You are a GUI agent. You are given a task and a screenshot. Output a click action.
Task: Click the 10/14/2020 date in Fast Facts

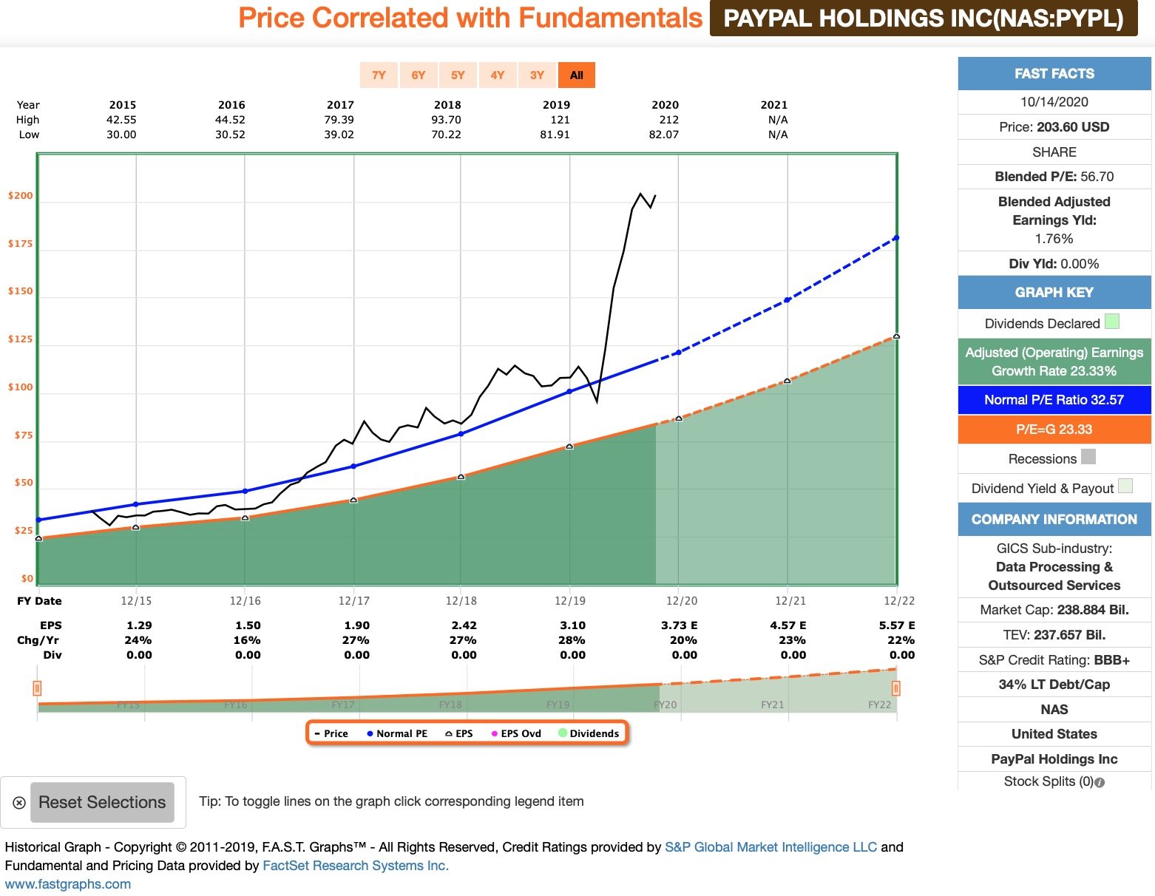coord(1054,102)
